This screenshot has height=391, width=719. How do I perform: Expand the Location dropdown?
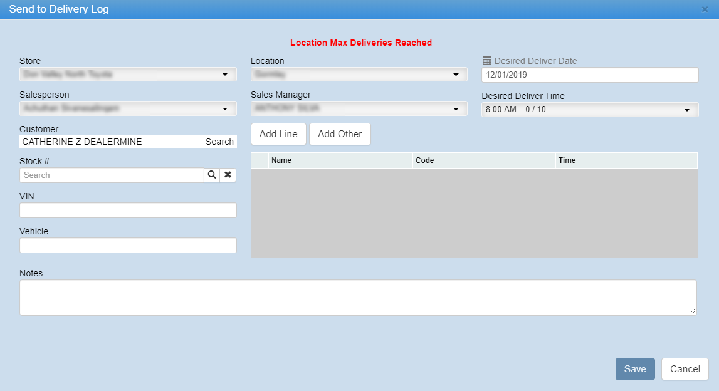[359, 75]
